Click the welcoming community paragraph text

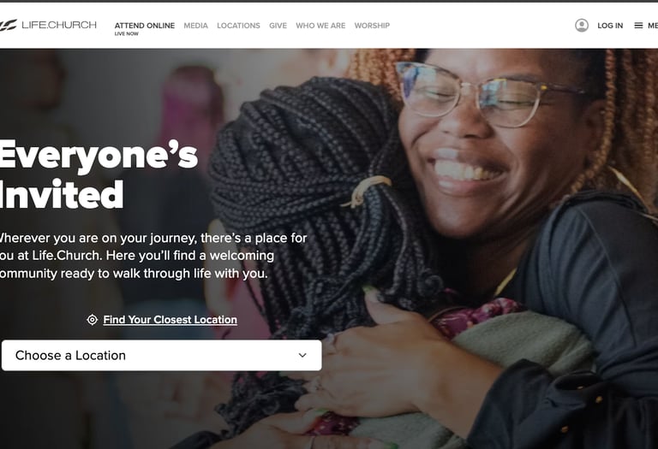click(x=153, y=256)
